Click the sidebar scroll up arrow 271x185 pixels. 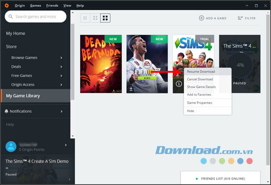click(73, 12)
